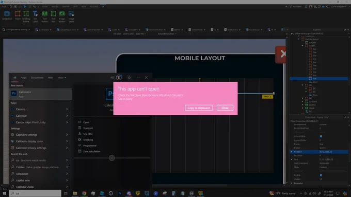Click the Undo arrow in quick access toolbar

click(x=35, y=7)
